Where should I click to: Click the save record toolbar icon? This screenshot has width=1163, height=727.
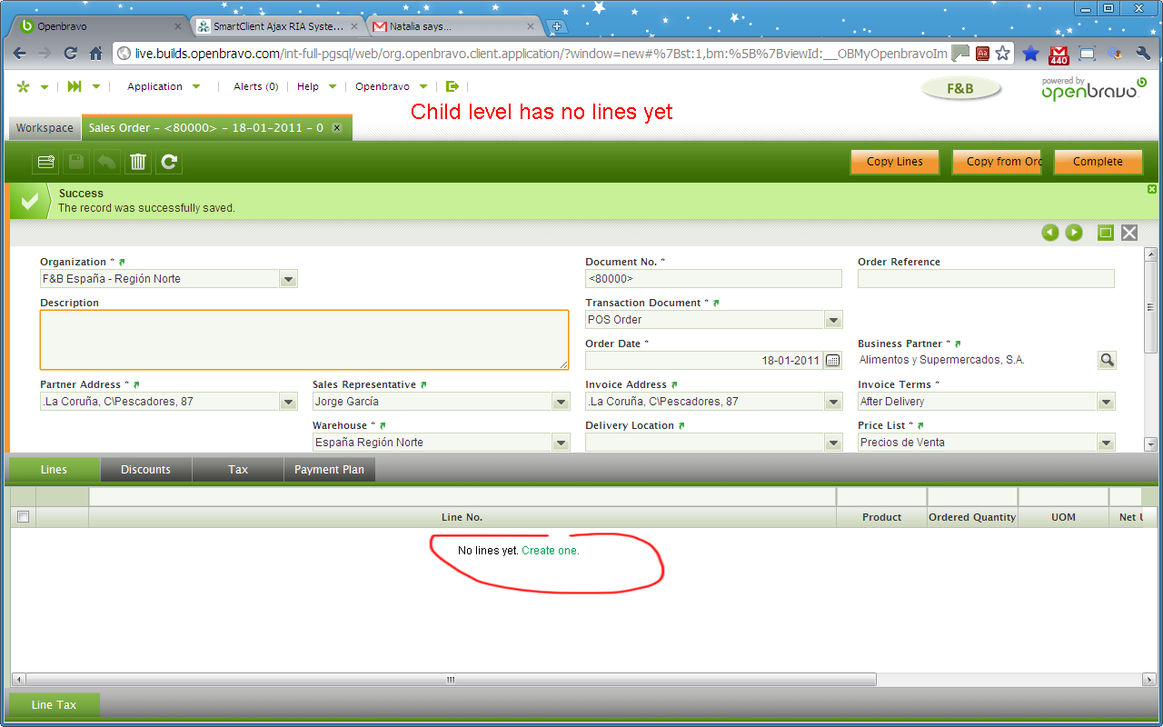click(x=76, y=162)
